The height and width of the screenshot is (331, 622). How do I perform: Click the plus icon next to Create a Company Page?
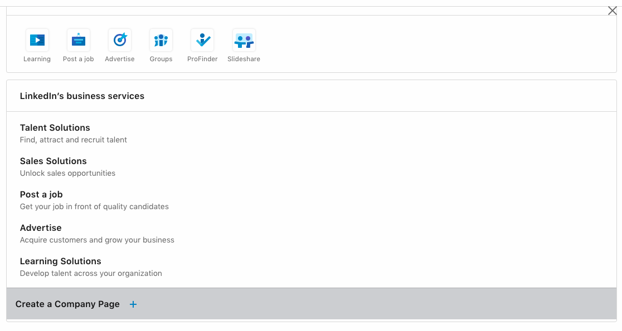[x=133, y=304]
